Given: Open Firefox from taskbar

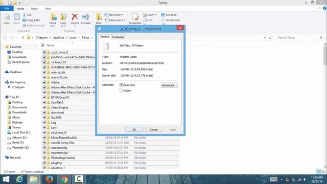Looking at the screenshot, I should click(49, 179).
